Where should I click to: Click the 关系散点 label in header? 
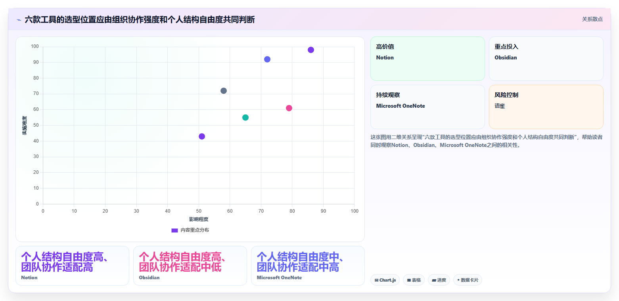(592, 19)
